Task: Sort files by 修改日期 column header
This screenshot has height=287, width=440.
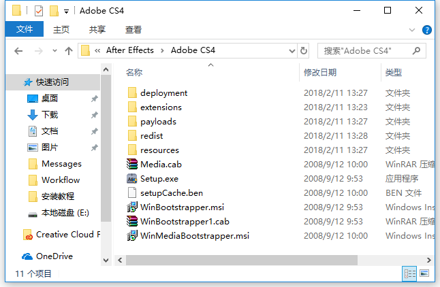Action: pos(320,73)
